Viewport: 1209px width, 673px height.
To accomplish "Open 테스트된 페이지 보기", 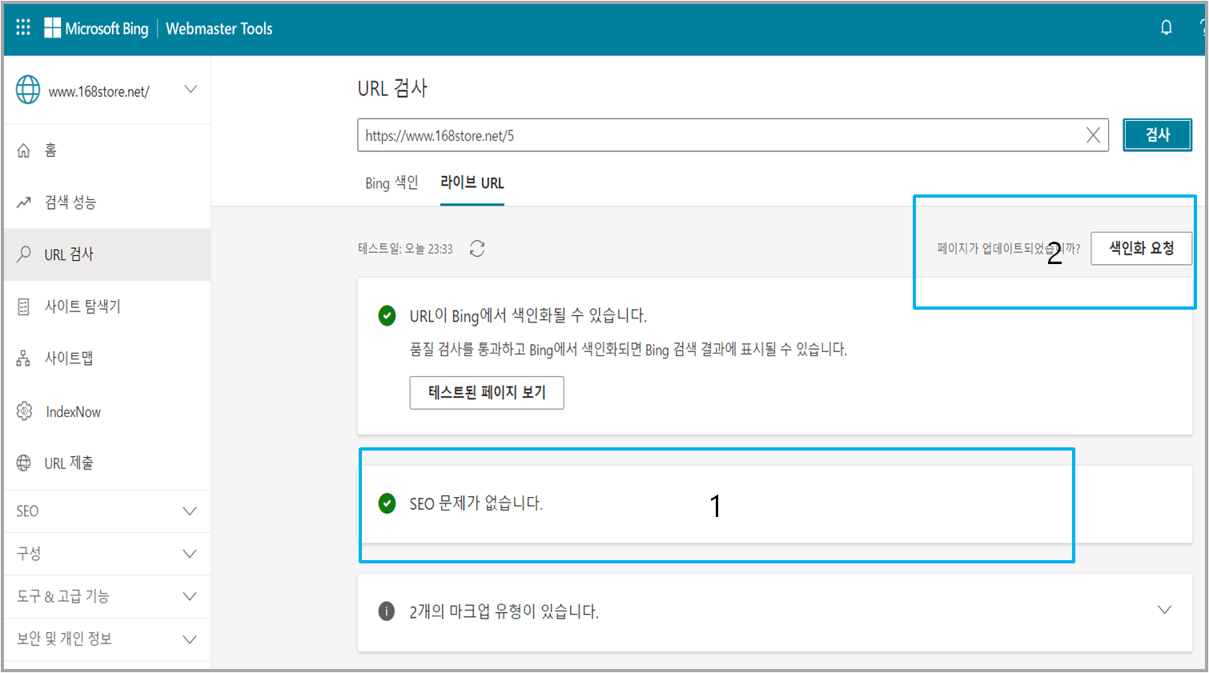I will [487, 393].
